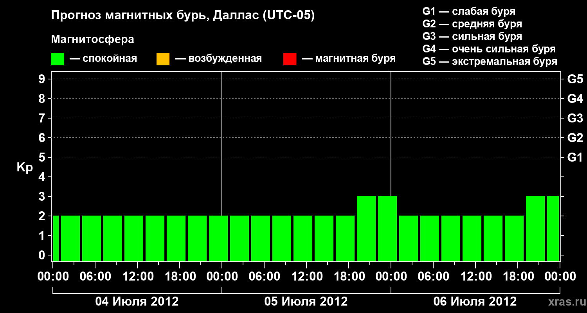587x313 pixels.
Task: Click the red магнитная буря legend swatch
Action: (290, 59)
